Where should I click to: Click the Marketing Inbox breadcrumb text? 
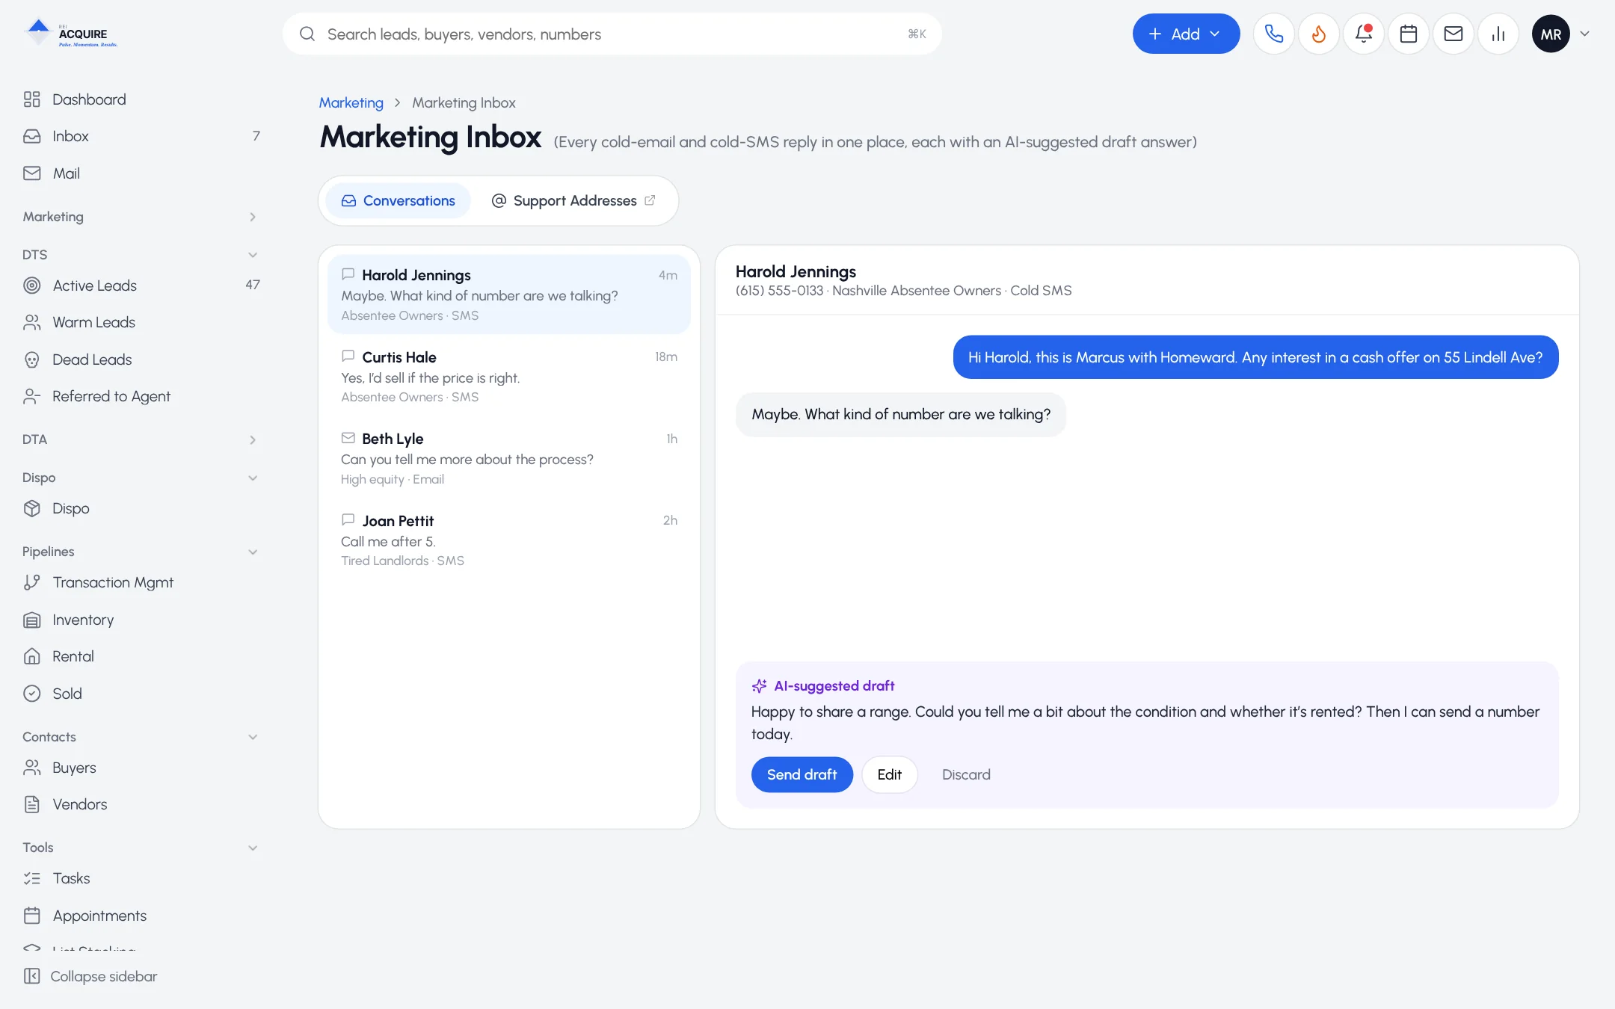coord(464,102)
